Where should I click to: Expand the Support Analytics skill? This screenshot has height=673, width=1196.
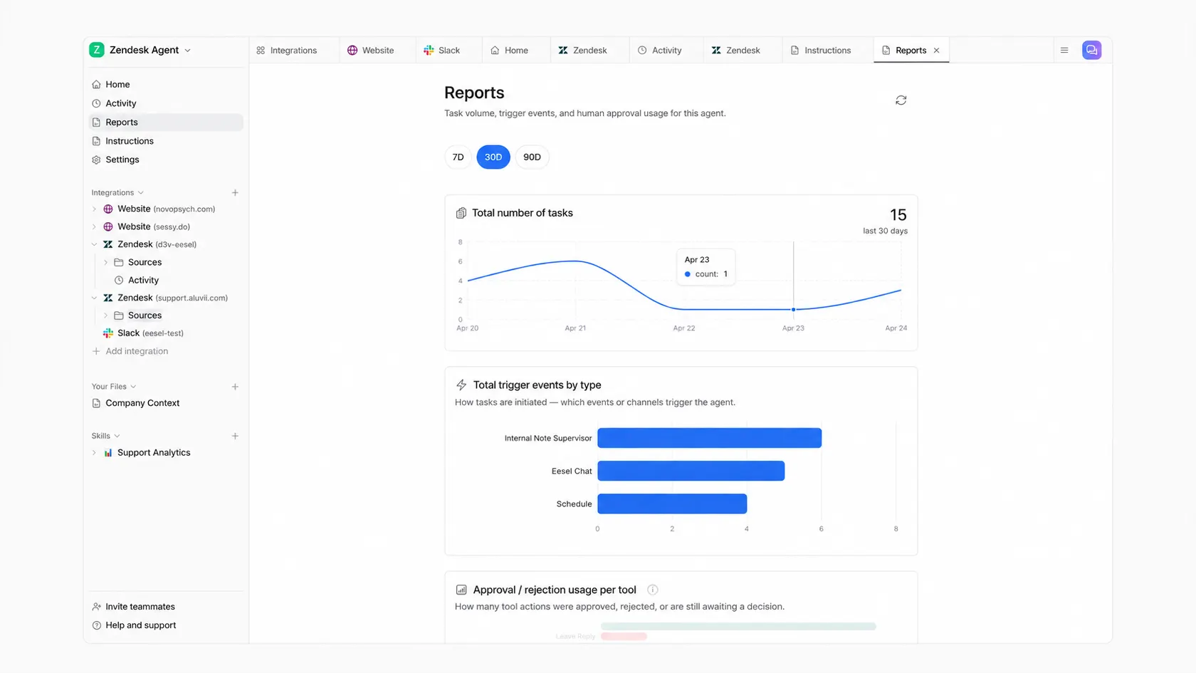click(94, 453)
